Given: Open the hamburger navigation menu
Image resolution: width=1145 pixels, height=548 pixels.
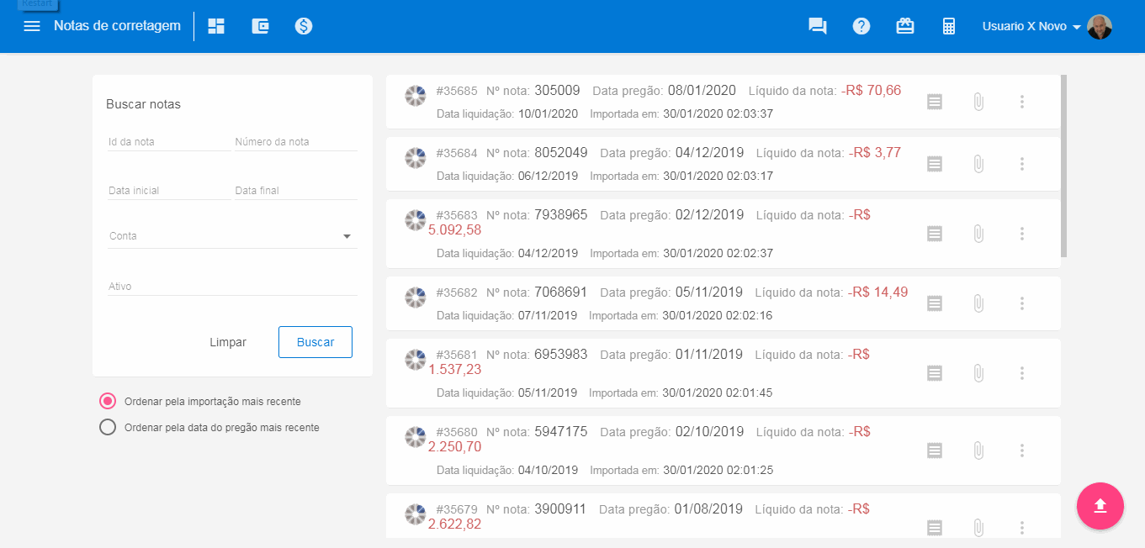Looking at the screenshot, I should tap(32, 26).
